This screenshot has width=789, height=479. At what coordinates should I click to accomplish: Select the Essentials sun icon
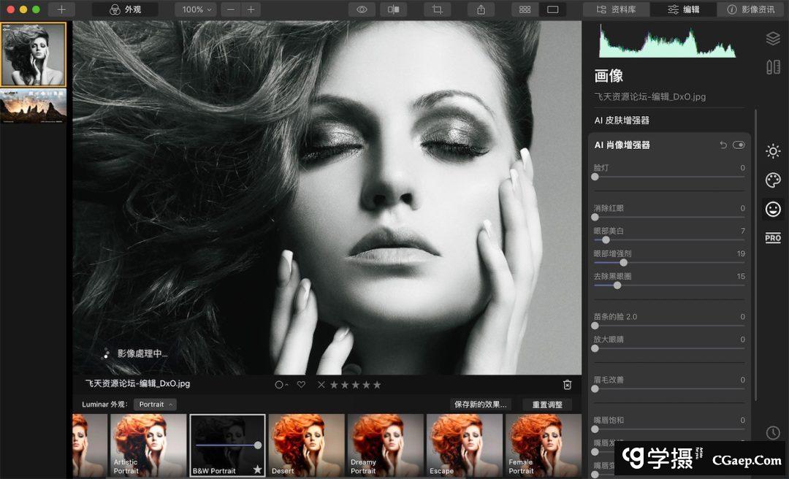coord(772,151)
